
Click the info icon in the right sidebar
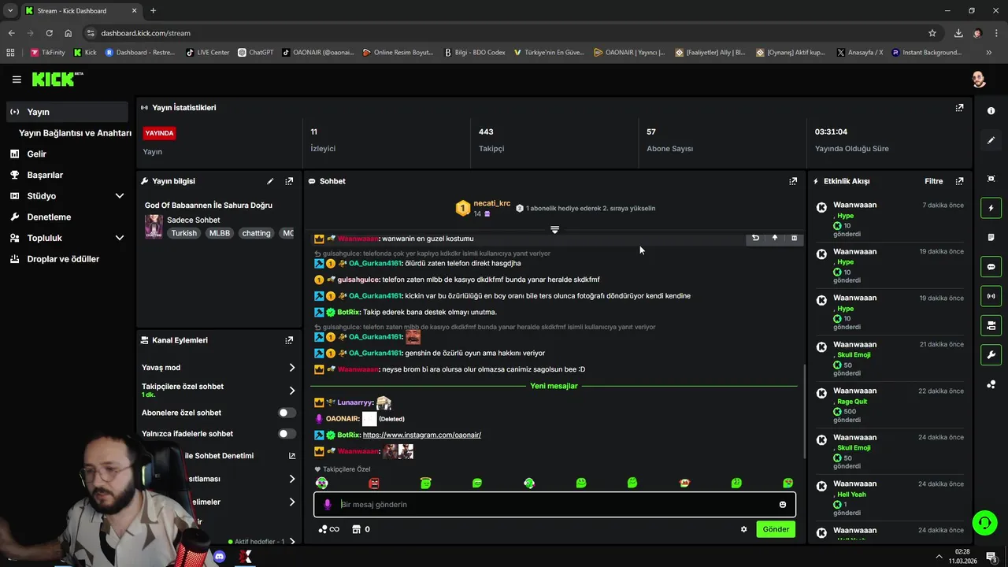coord(991,111)
